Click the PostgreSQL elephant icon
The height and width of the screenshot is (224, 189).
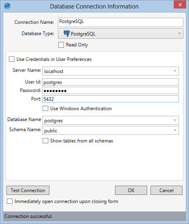(x=67, y=33)
